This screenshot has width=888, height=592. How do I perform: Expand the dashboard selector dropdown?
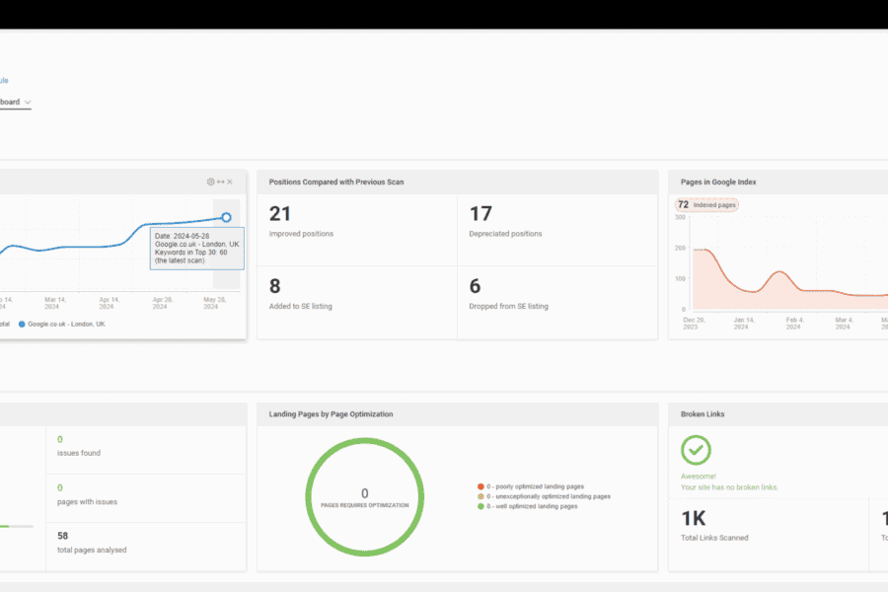coord(27,103)
